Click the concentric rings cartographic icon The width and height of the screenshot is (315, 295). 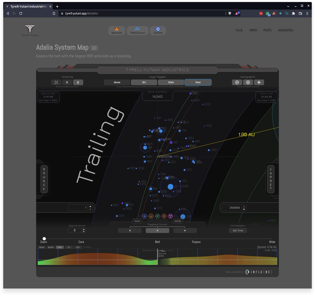coord(248,82)
